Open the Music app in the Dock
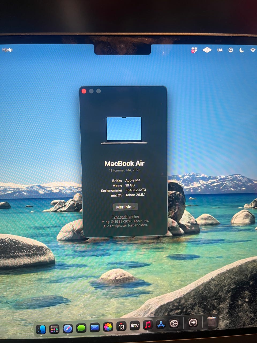Screen dimensions: 257x343 click(148, 325)
